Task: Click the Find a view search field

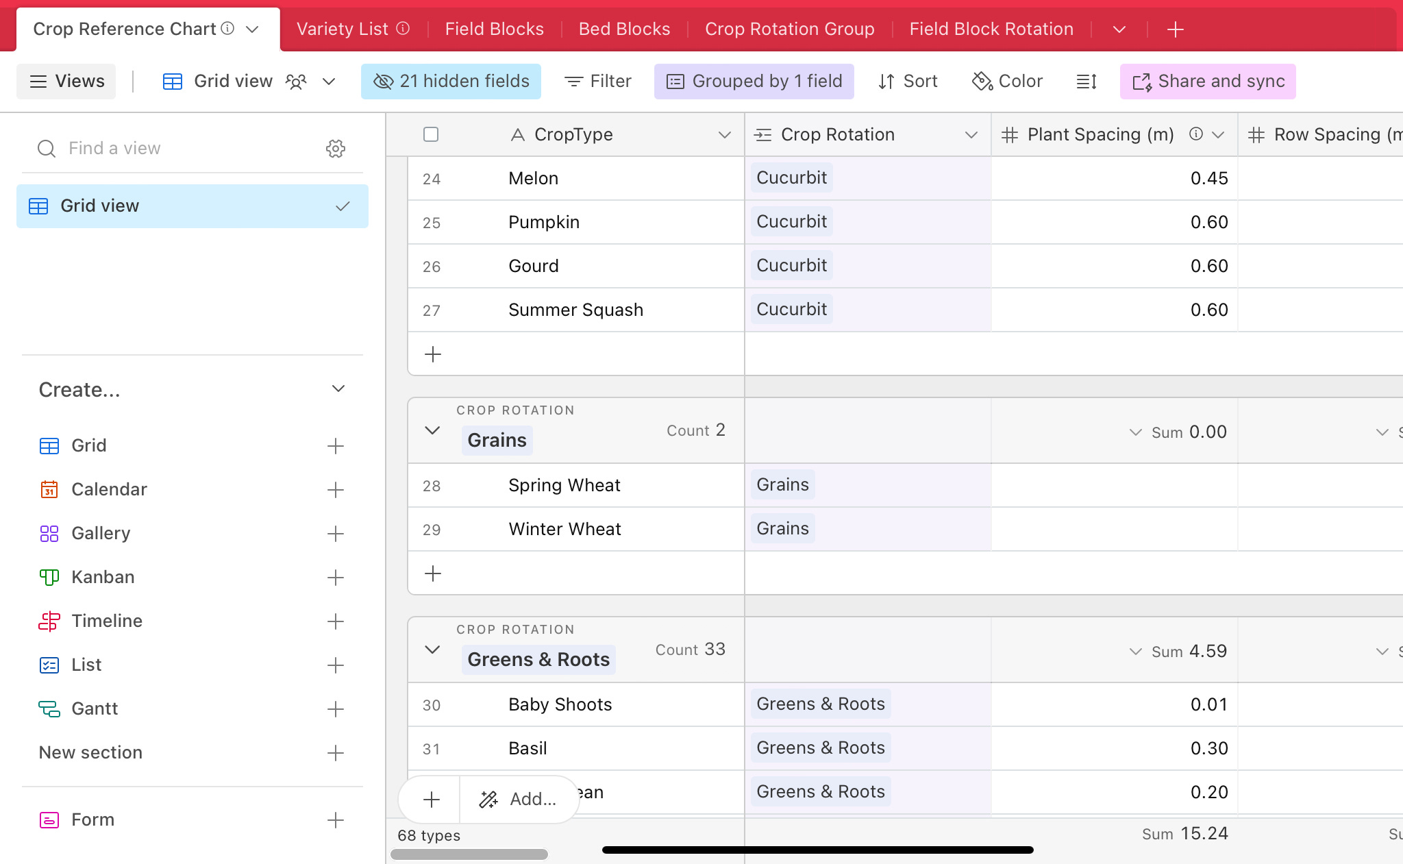Action: 178,149
